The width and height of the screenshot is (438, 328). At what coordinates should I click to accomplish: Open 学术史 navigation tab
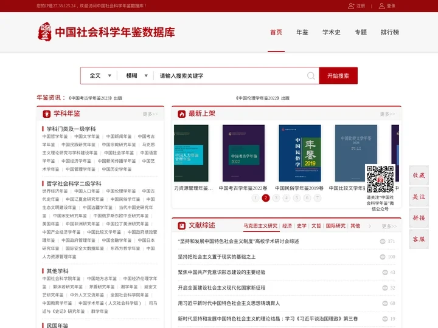pyautogui.click(x=332, y=32)
